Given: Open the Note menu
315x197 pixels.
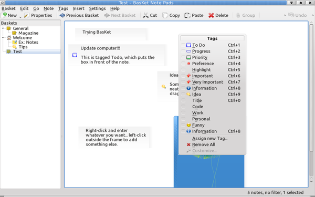Looking at the screenshot, I should pos(49,8).
